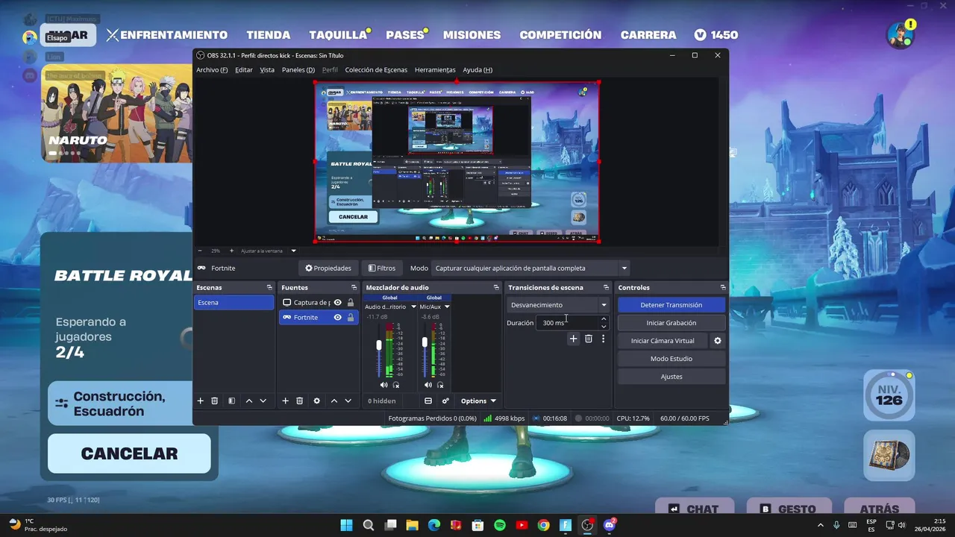The height and width of the screenshot is (537, 955).
Task: Decrease the transition duration with the down stepper
Action: [604, 327]
